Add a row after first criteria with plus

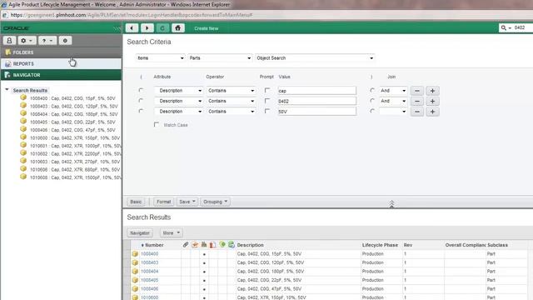point(432,91)
